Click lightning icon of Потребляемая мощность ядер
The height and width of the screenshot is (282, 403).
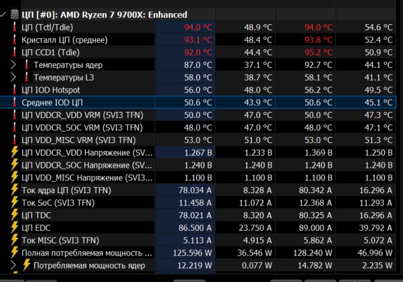26,265
